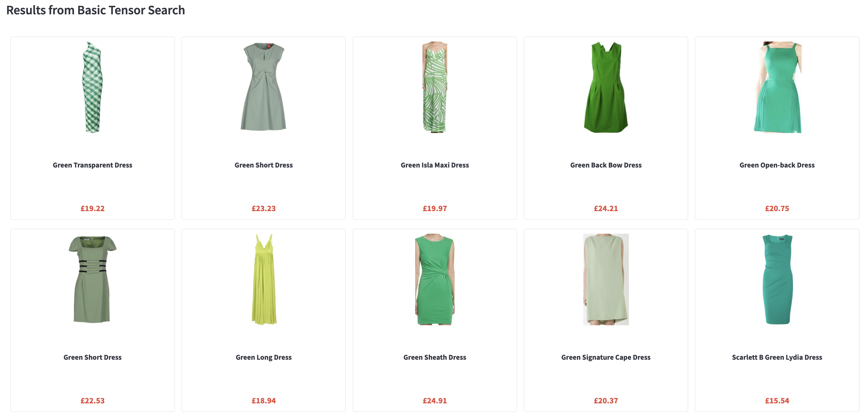Screen dimensions: 867x418
Task: Click the Green Long Dress title
Action: [264, 357]
